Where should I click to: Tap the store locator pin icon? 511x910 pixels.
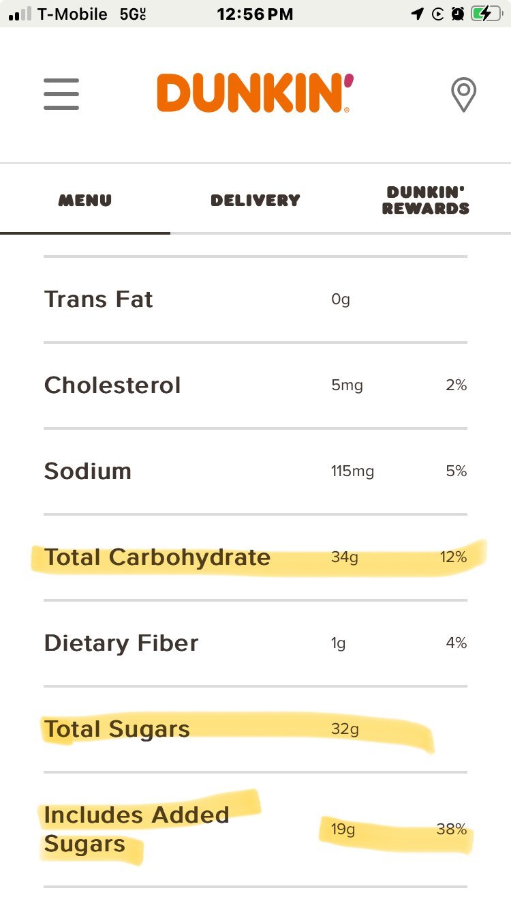(x=463, y=95)
